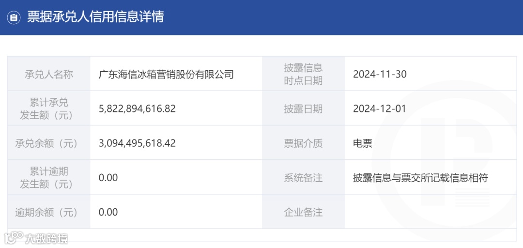Click the empty 企业备注 value cell
523x248 pixels.
point(431,212)
